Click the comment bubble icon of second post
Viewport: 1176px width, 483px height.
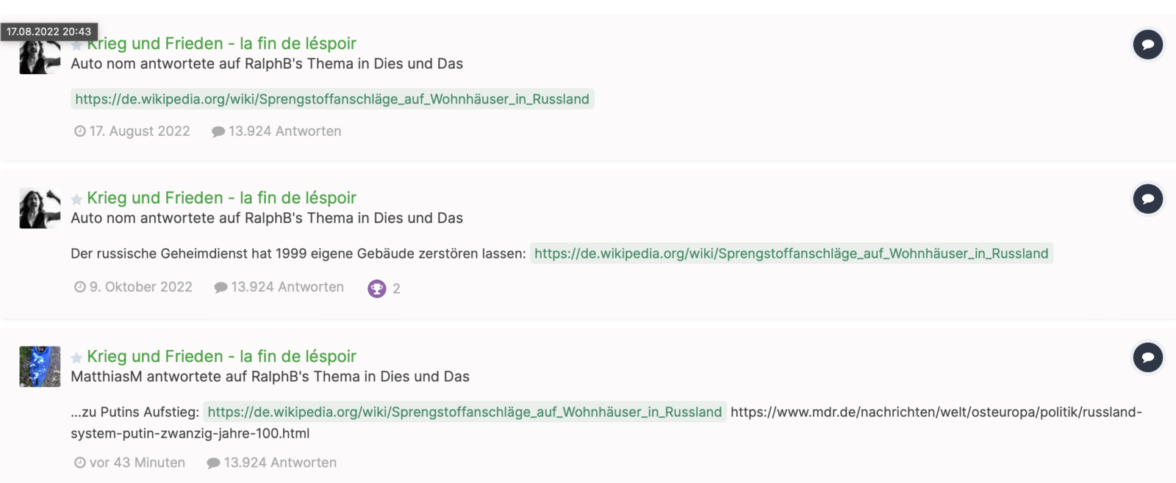tap(1147, 199)
